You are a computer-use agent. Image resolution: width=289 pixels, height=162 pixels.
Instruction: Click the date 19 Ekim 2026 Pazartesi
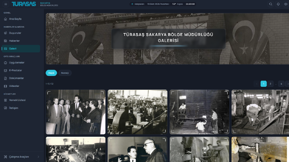[x=158, y=4]
